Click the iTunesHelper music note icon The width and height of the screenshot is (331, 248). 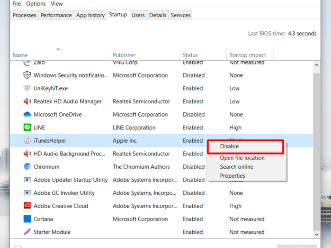(x=27, y=141)
